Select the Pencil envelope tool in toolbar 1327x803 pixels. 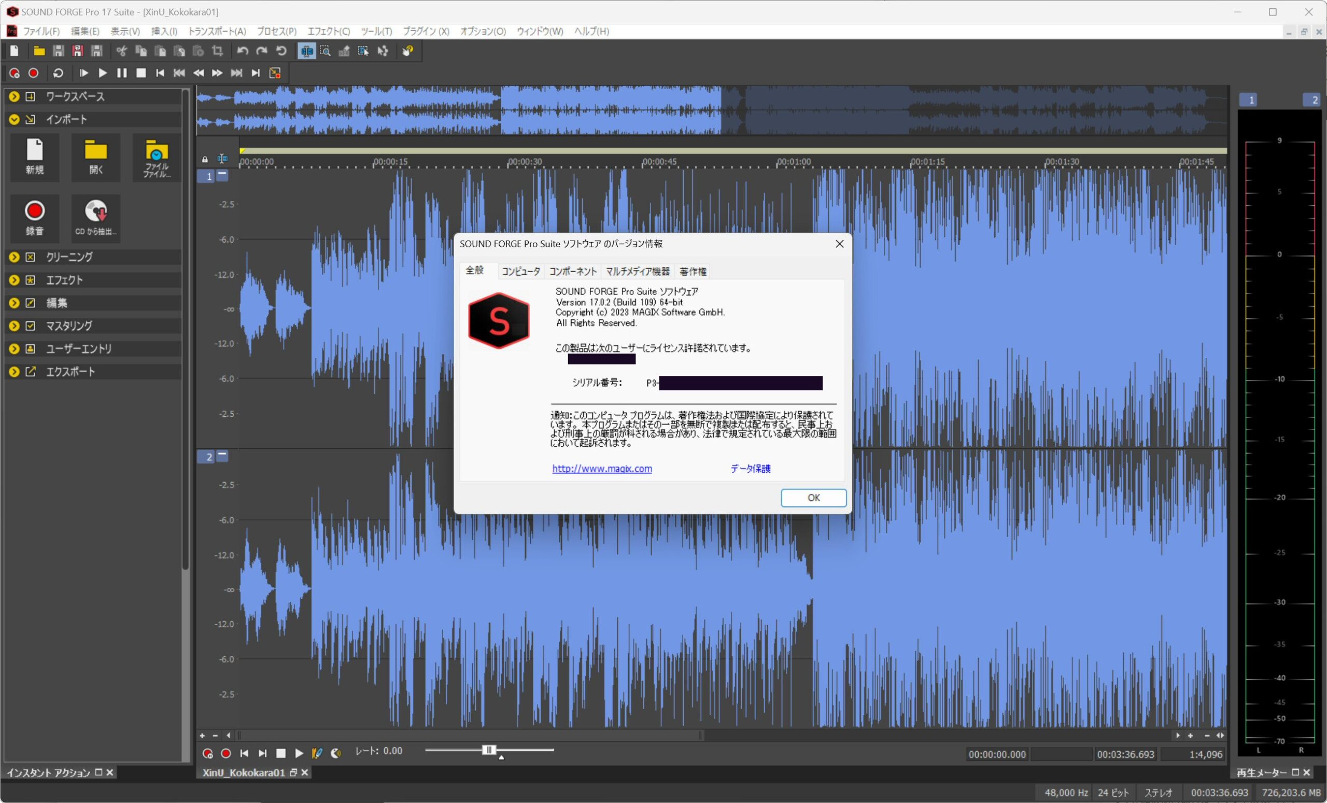(344, 51)
